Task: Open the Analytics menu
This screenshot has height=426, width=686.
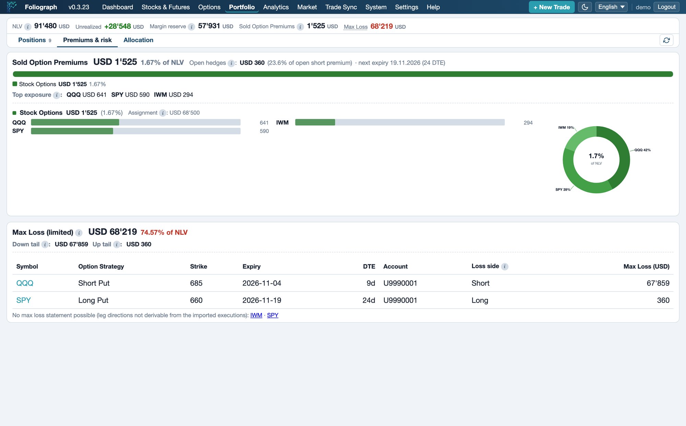Action: (x=276, y=7)
